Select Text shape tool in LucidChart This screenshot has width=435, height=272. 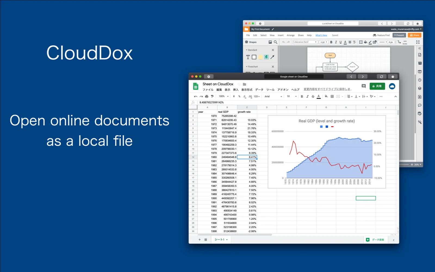click(248, 57)
